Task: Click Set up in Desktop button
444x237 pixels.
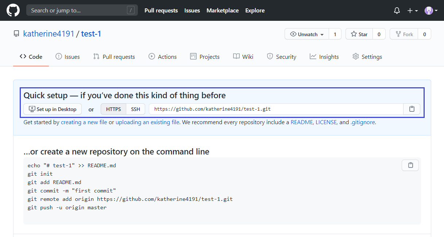Action: [x=53, y=109]
